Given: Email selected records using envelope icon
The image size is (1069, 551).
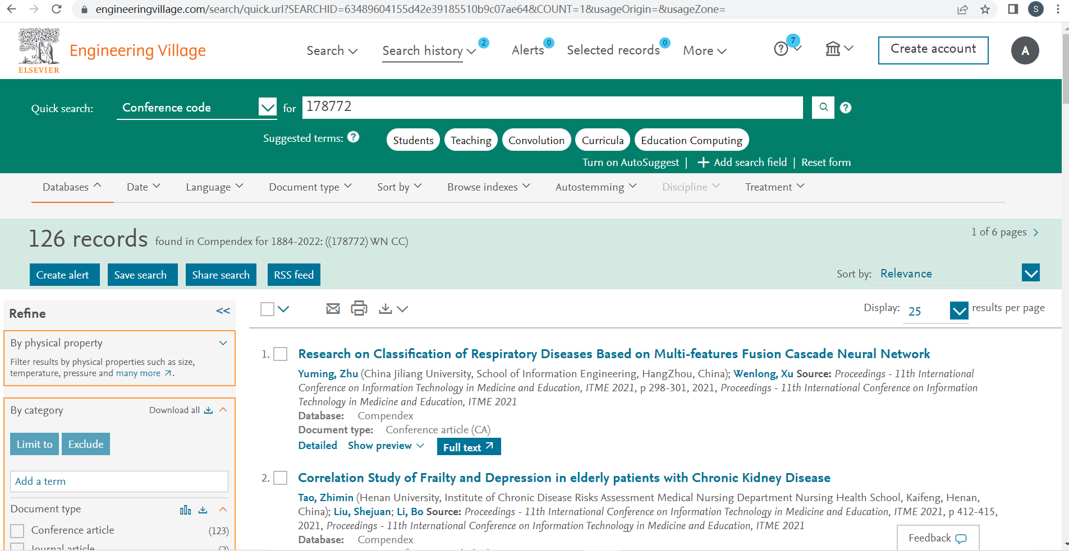Looking at the screenshot, I should pyautogui.click(x=333, y=308).
